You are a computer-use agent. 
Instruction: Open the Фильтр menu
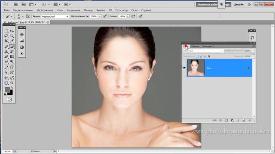pyautogui.click(x=88, y=10)
